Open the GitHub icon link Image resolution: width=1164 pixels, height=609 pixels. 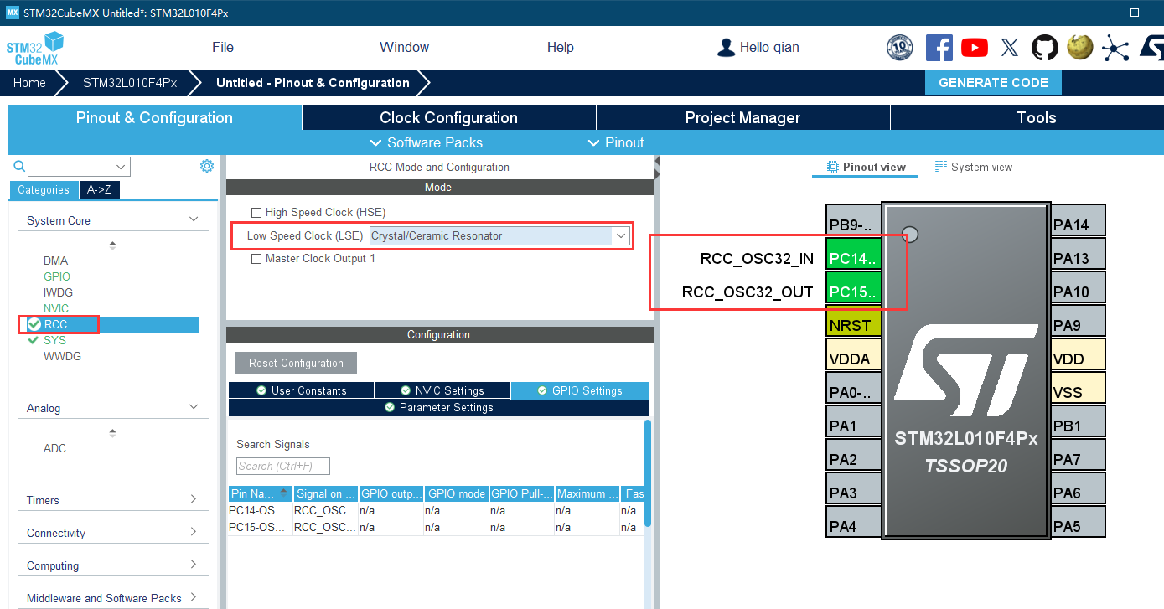click(x=1045, y=48)
